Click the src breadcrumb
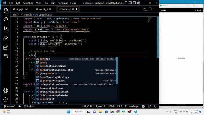The width and height of the screenshot is (204, 115). click(15, 15)
